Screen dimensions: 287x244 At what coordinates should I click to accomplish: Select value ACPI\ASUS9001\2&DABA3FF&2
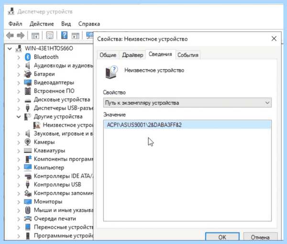[187, 125]
